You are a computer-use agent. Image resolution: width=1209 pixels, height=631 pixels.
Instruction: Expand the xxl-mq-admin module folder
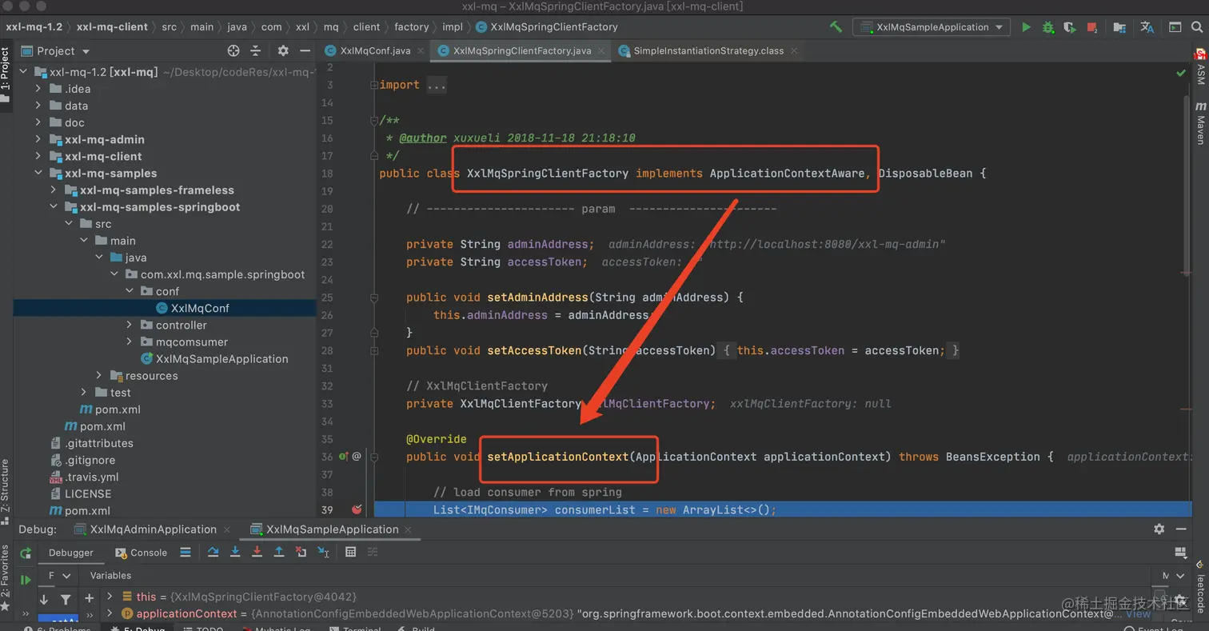coord(38,139)
